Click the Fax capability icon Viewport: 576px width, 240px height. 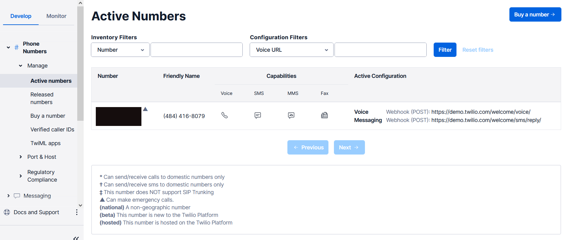[324, 115]
